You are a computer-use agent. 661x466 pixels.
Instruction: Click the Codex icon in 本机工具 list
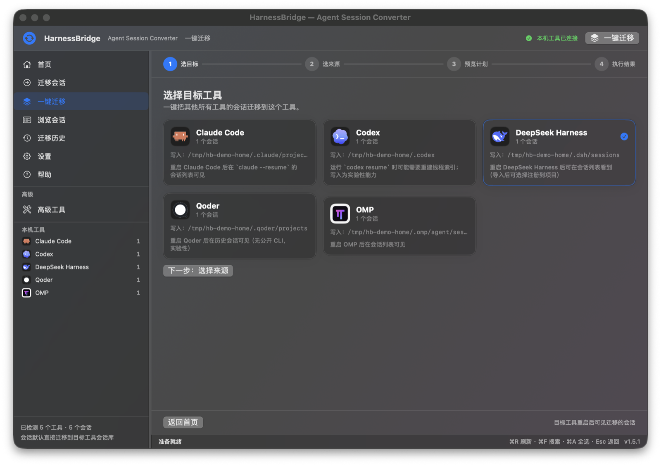pos(26,254)
